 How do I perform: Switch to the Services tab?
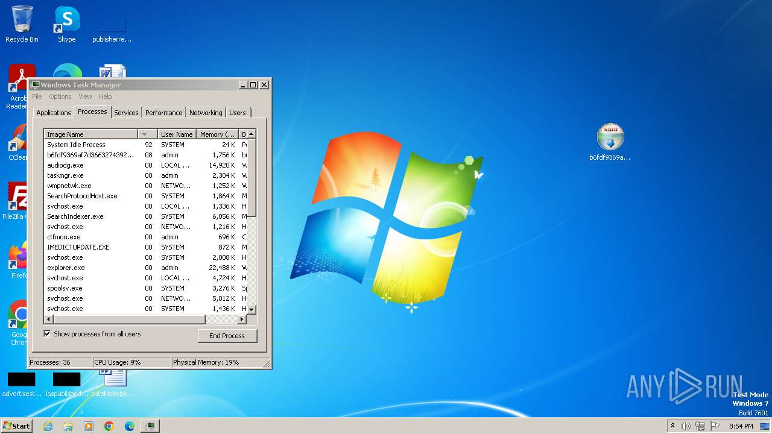click(126, 113)
